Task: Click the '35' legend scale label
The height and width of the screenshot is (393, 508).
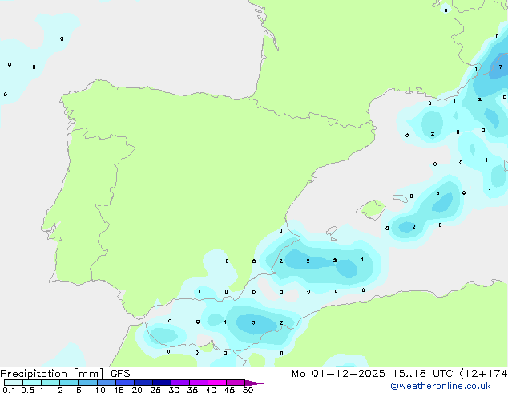Action: point(192,390)
